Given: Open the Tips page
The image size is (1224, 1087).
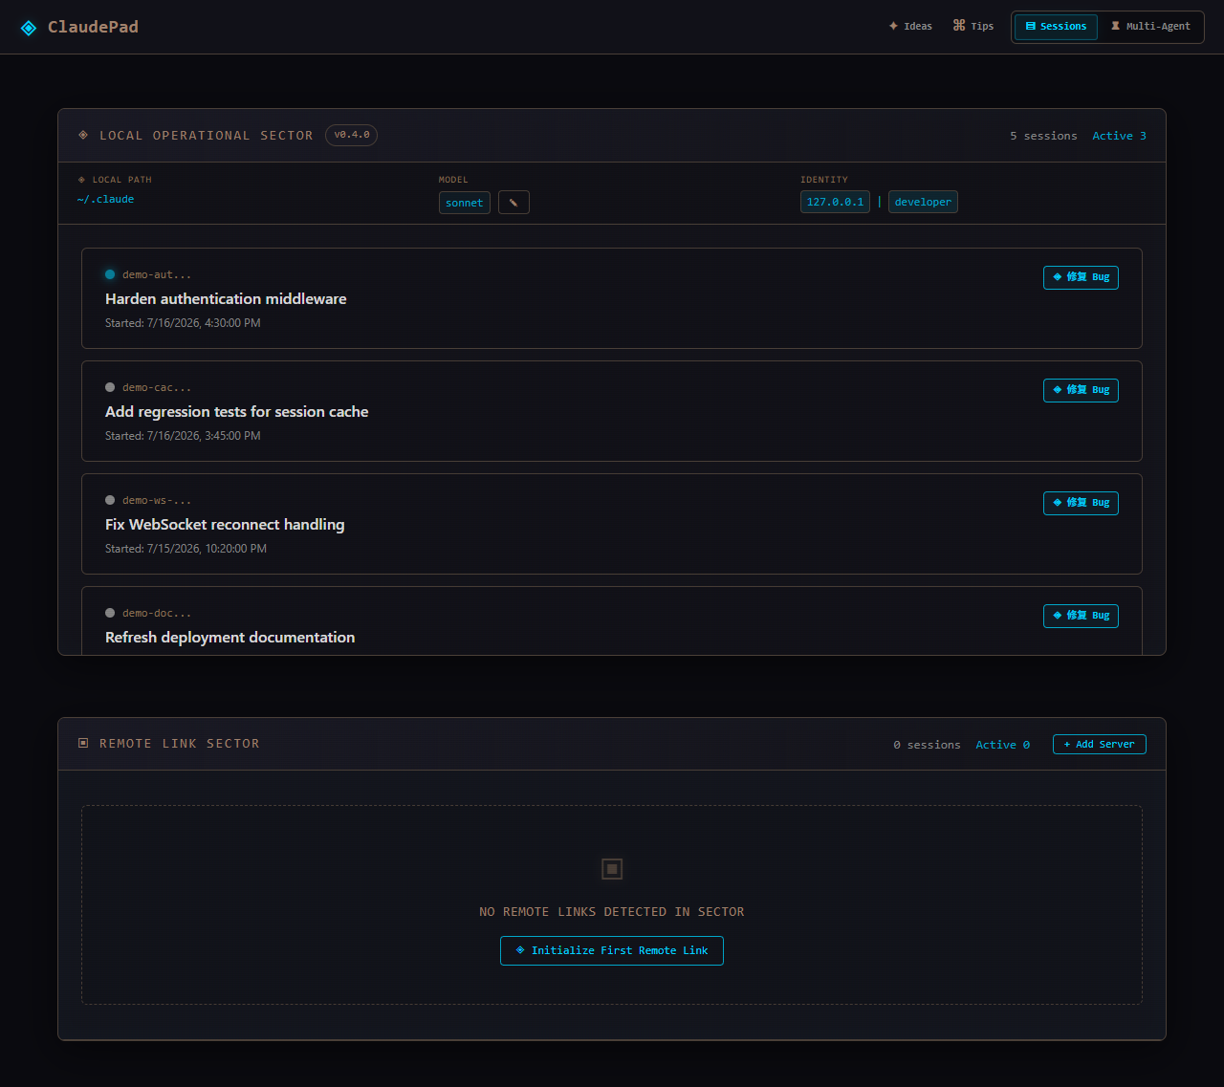Looking at the screenshot, I should point(973,27).
